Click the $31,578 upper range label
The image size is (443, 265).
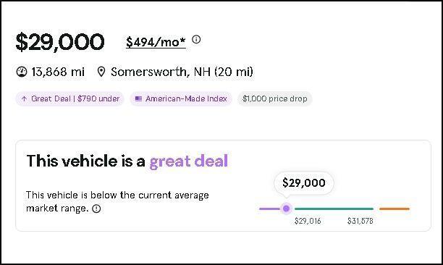click(360, 221)
